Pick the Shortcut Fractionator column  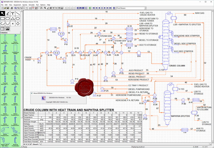click(x=15, y=142)
